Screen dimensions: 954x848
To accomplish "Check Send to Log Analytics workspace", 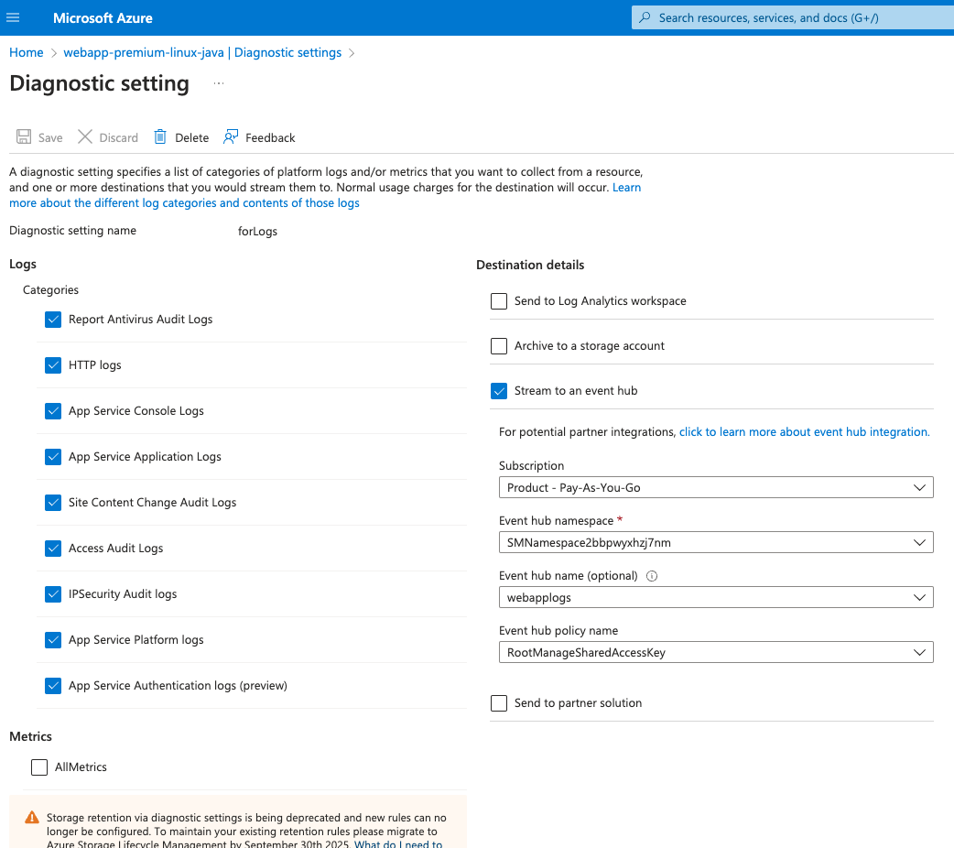I will pos(499,301).
